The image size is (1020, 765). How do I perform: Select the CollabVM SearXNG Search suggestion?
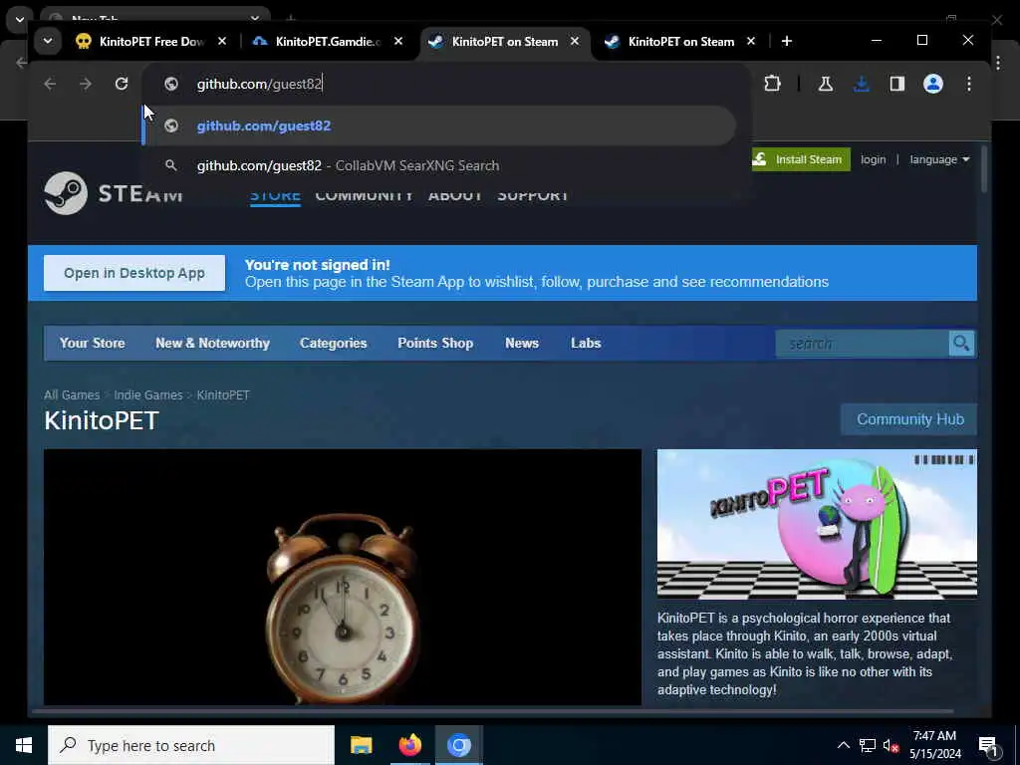(439, 165)
